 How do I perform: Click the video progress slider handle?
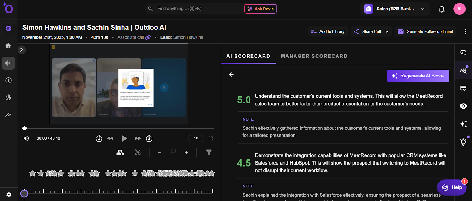24,128
